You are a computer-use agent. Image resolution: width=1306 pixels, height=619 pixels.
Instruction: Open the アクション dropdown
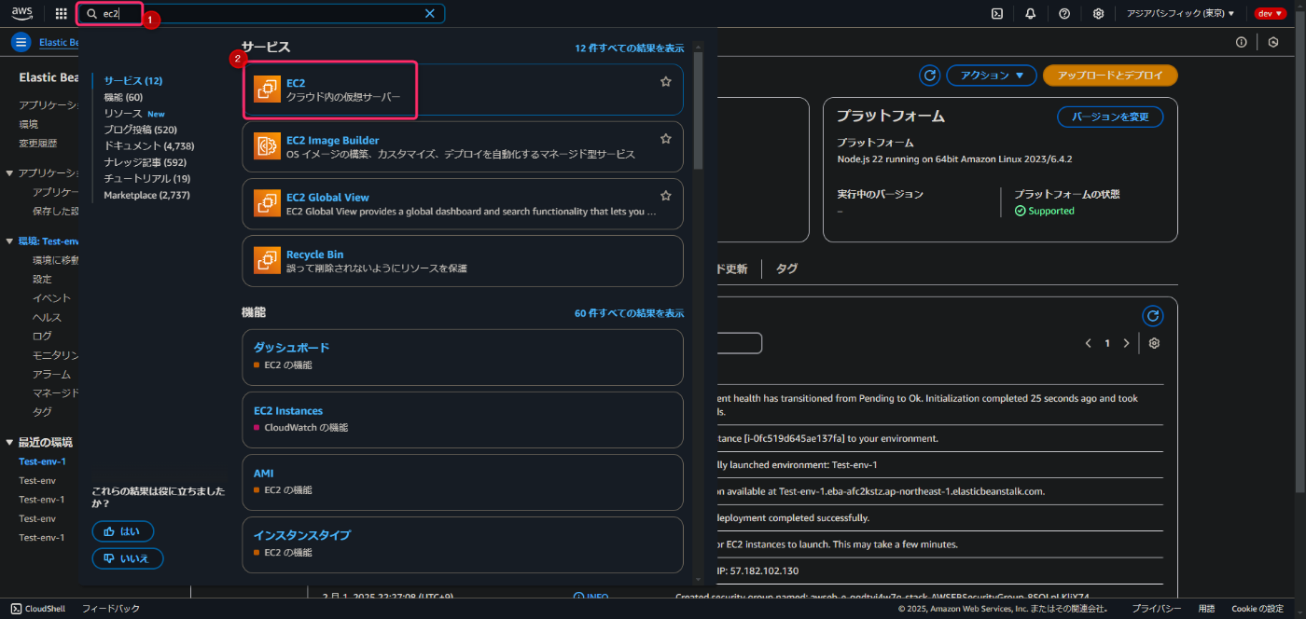[993, 76]
